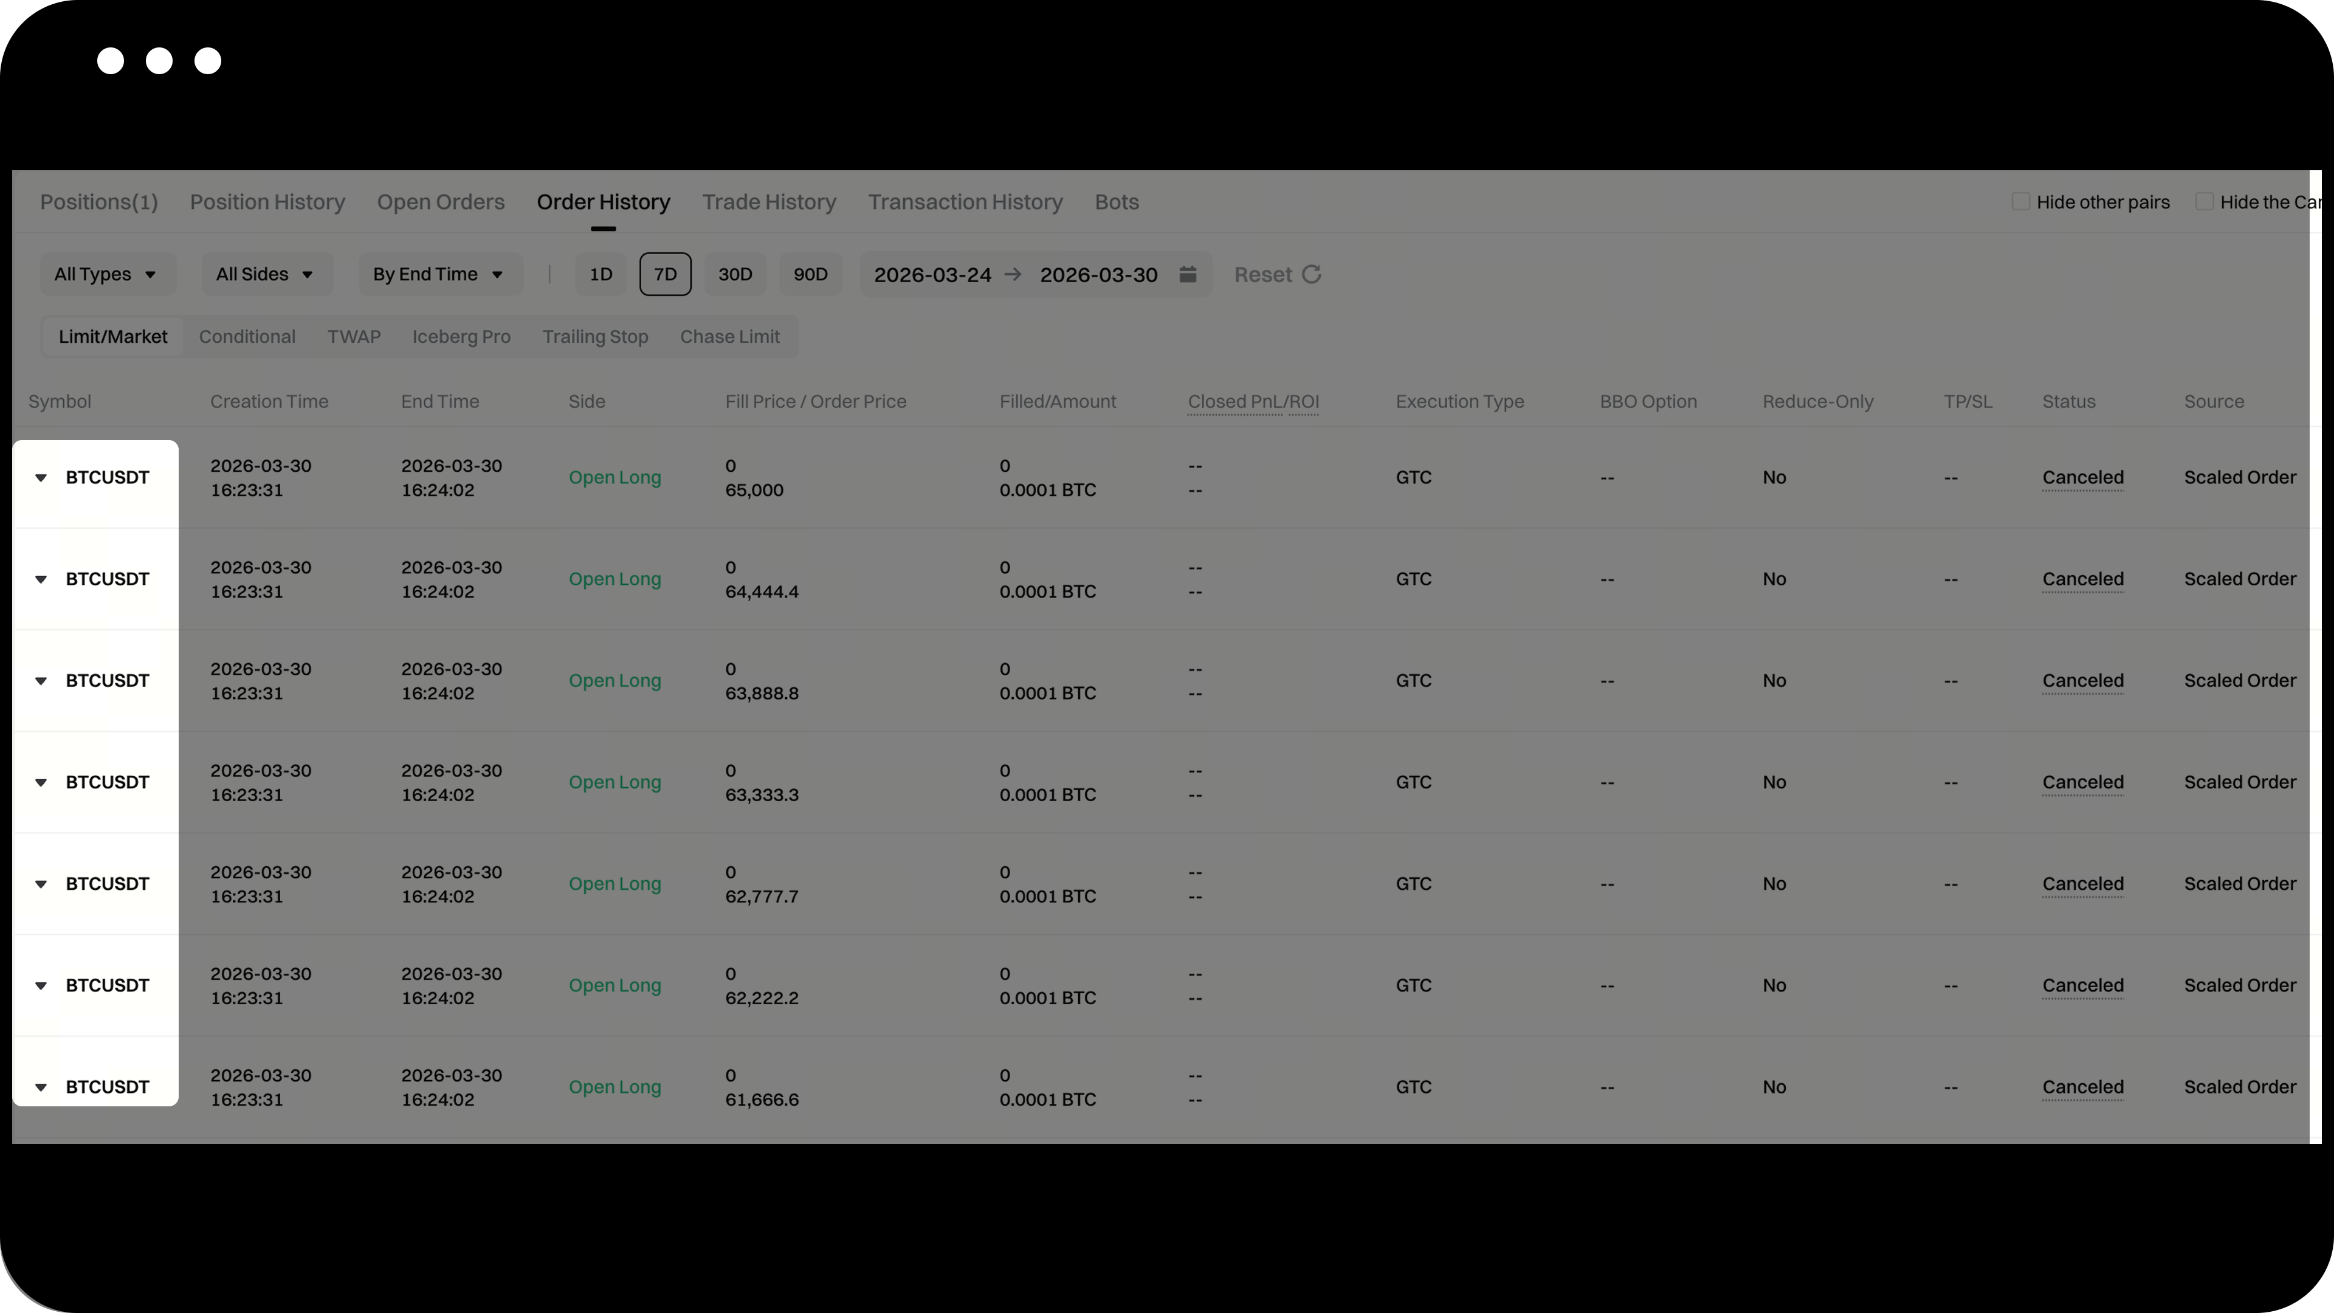Click the 2026-03-24 start date field

[x=931, y=274]
